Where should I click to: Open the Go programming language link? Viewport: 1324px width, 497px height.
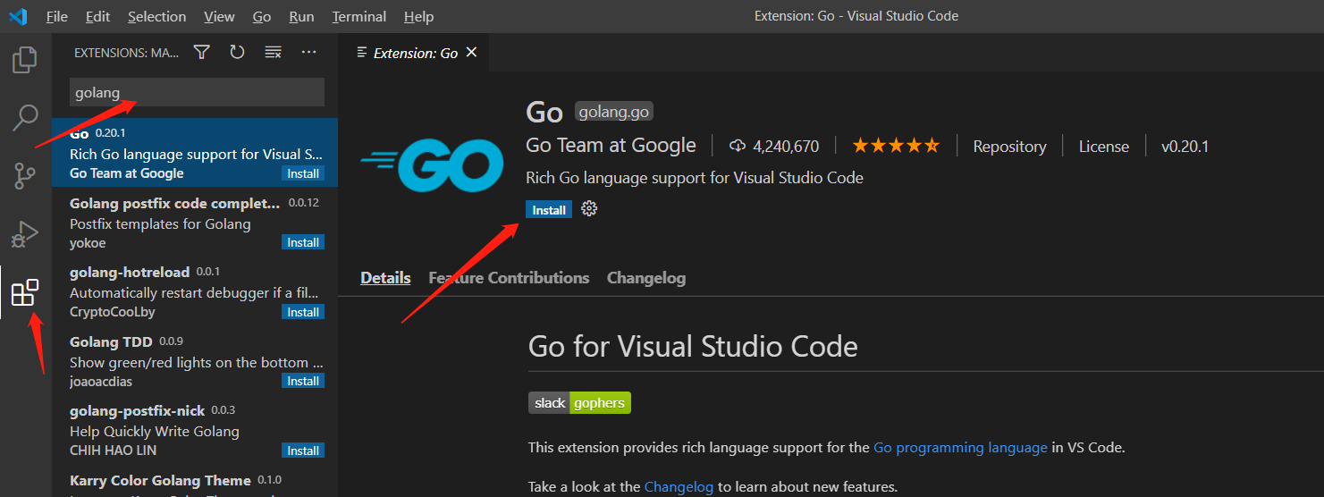point(960,448)
